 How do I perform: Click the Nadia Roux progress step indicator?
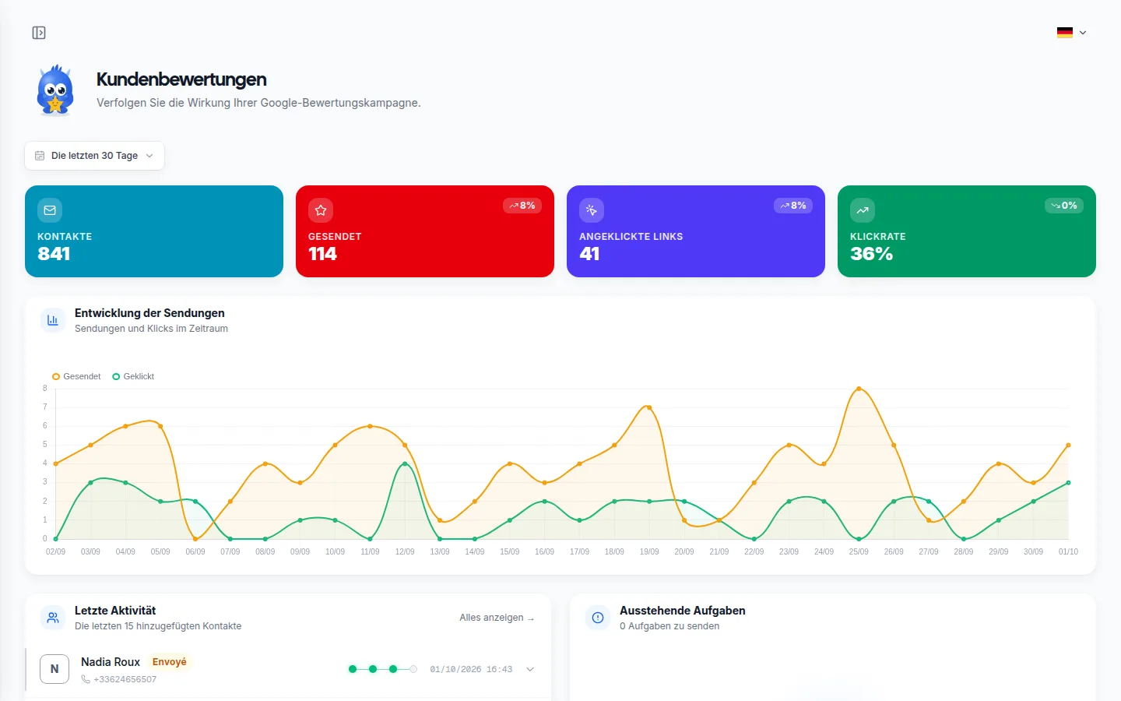(x=383, y=669)
